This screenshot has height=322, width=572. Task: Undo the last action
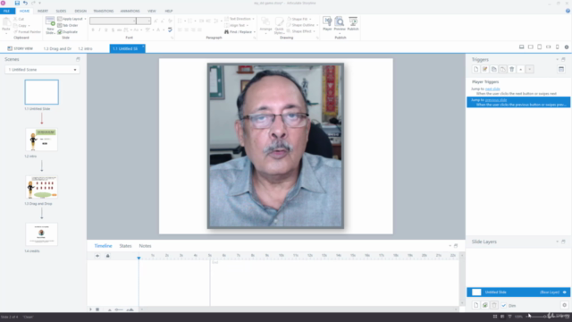tap(25, 3)
